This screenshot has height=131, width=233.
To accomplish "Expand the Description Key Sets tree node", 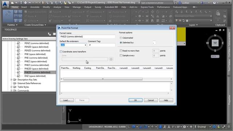I will coord(11,80).
